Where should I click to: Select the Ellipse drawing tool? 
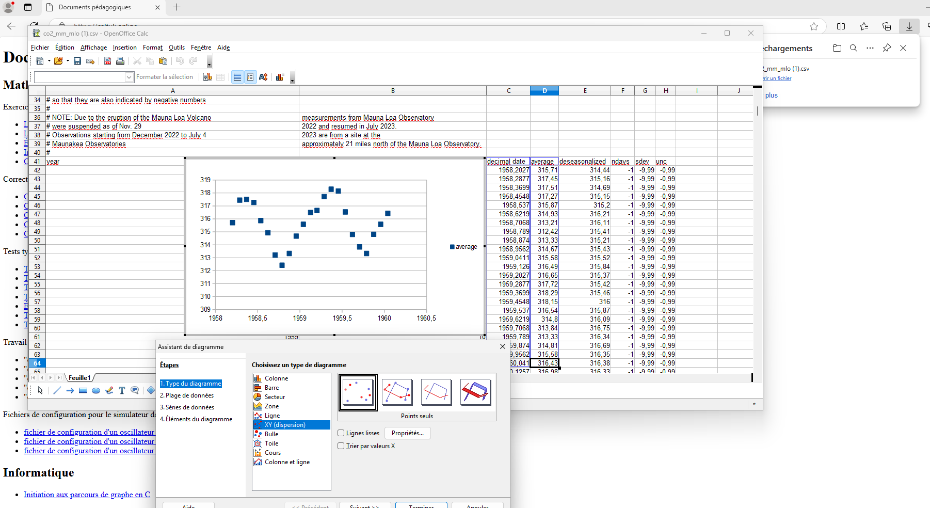click(96, 390)
